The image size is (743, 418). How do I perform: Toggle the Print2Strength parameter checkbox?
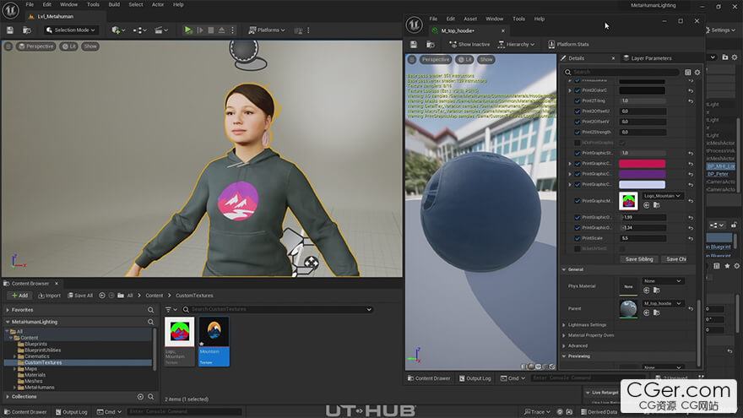pyautogui.click(x=578, y=133)
